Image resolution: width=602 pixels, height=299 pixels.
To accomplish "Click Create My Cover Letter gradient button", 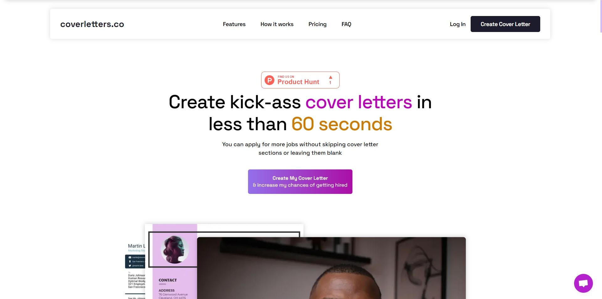I will (300, 182).
